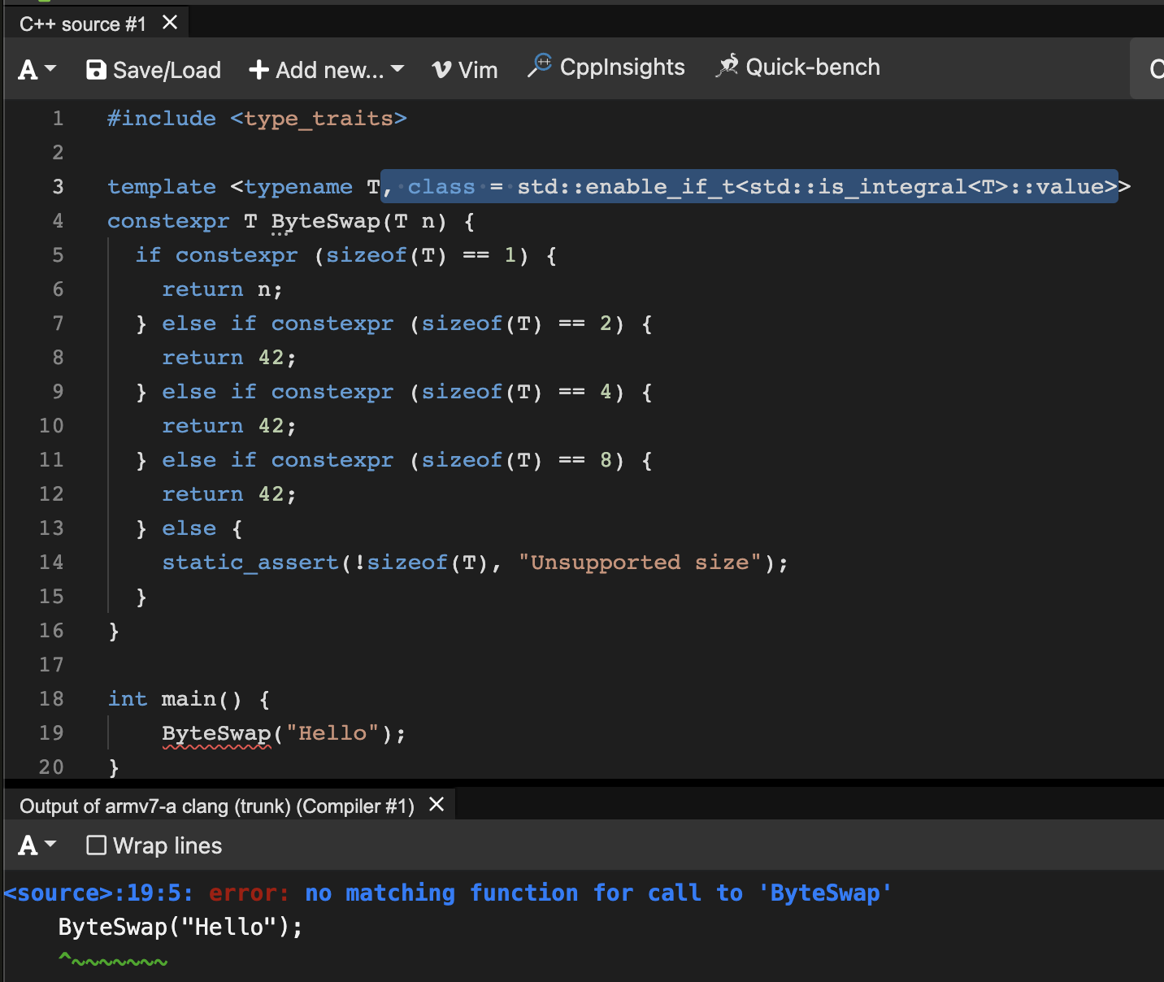Click the ByteSwap function name on line 4
This screenshot has width=1164, height=982.
click(x=326, y=221)
